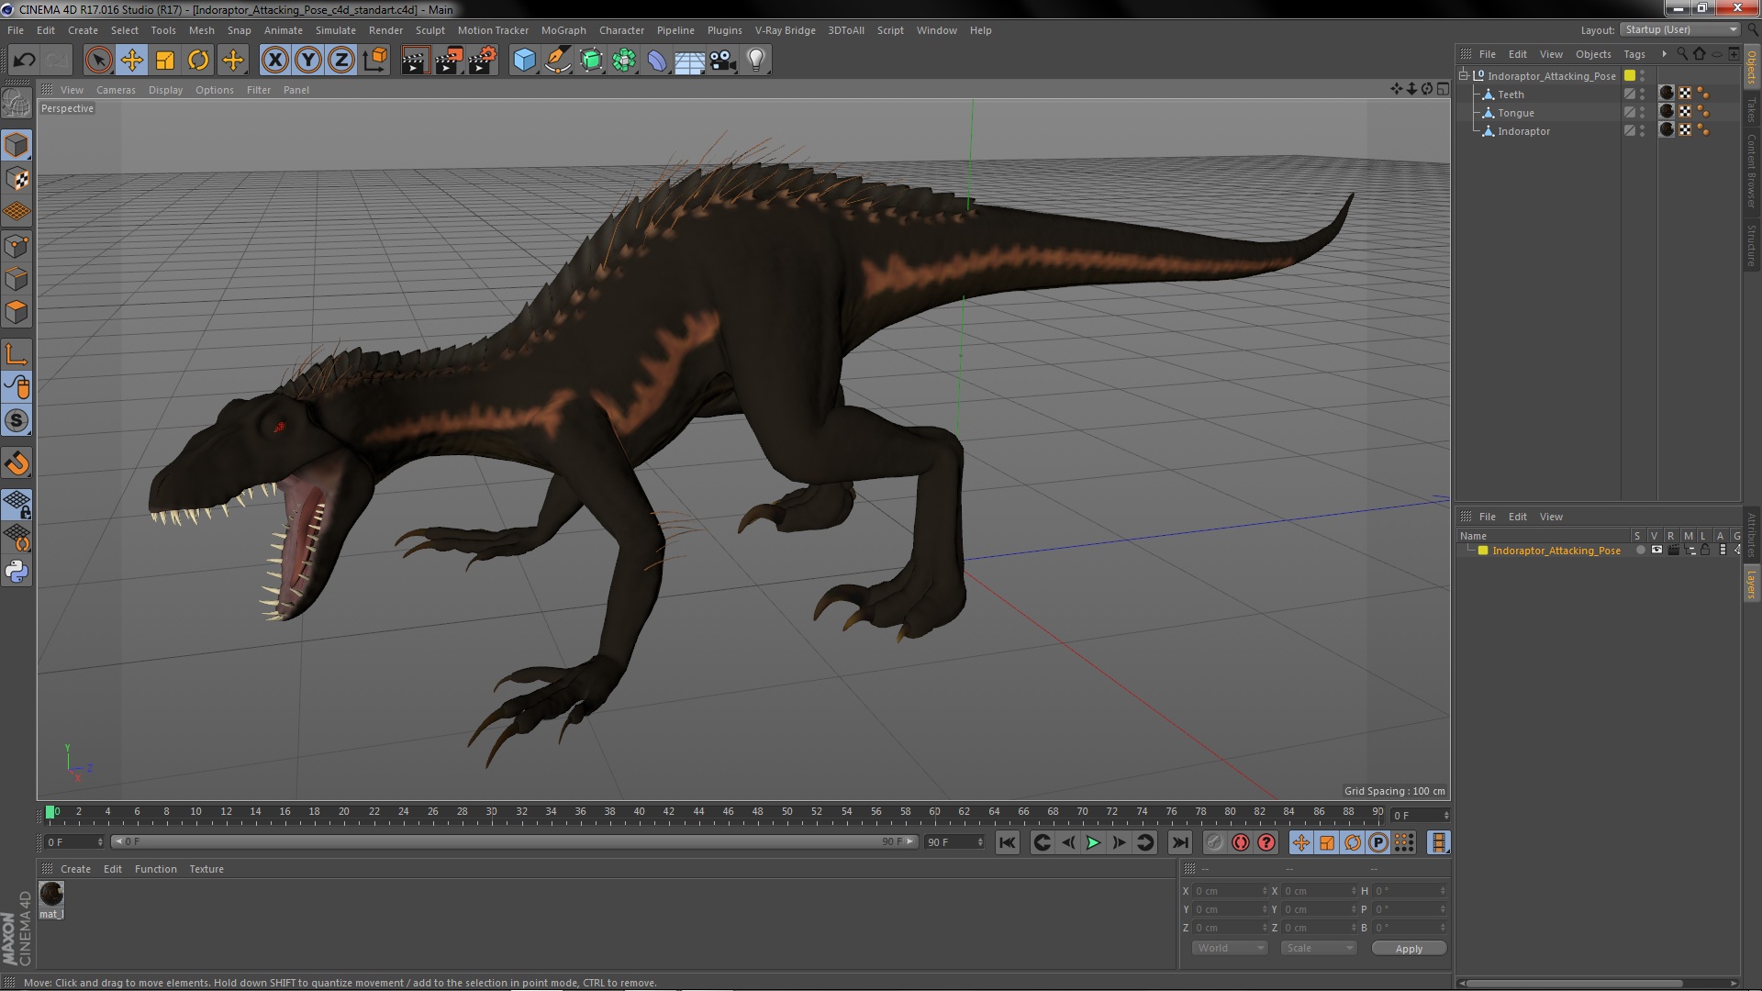Toggle X axis lock
Viewport: 1762px width, 991px height.
(x=274, y=61)
